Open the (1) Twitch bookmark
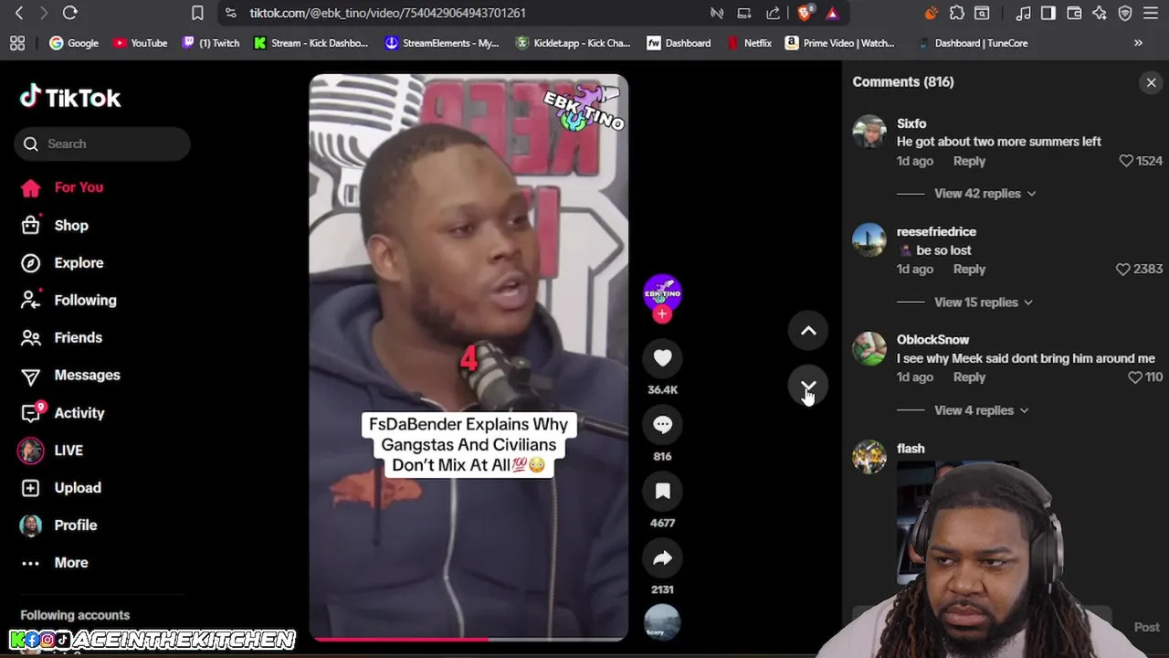1169x658 pixels. 211,43
